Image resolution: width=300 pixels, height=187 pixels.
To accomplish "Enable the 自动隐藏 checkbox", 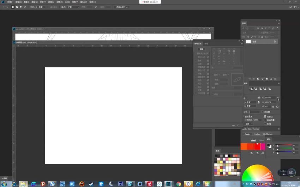I will click(x=265, y=120).
